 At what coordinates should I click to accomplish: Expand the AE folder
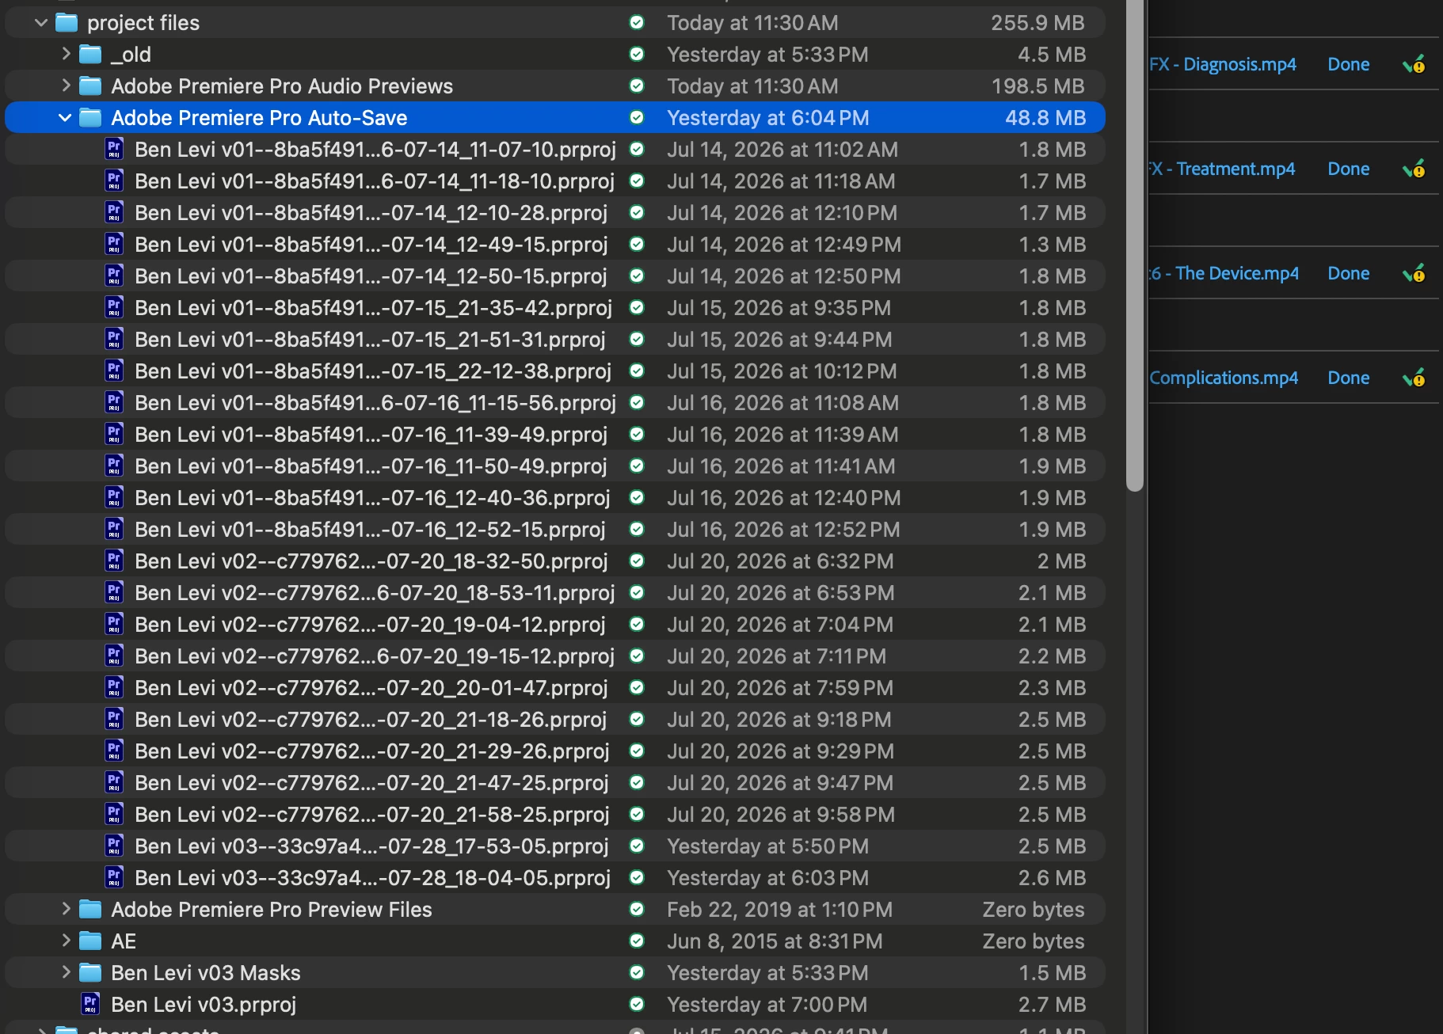click(66, 941)
